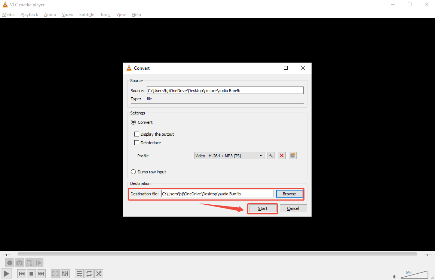The width and height of the screenshot is (435, 280).
Task: Click the remaining time label
Action: (x=428, y=255)
